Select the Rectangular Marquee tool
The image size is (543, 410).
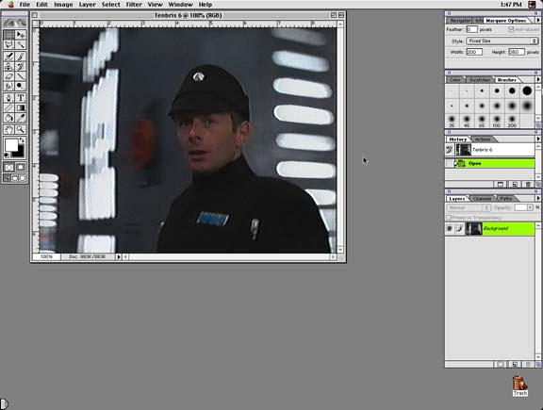[9, 35]
